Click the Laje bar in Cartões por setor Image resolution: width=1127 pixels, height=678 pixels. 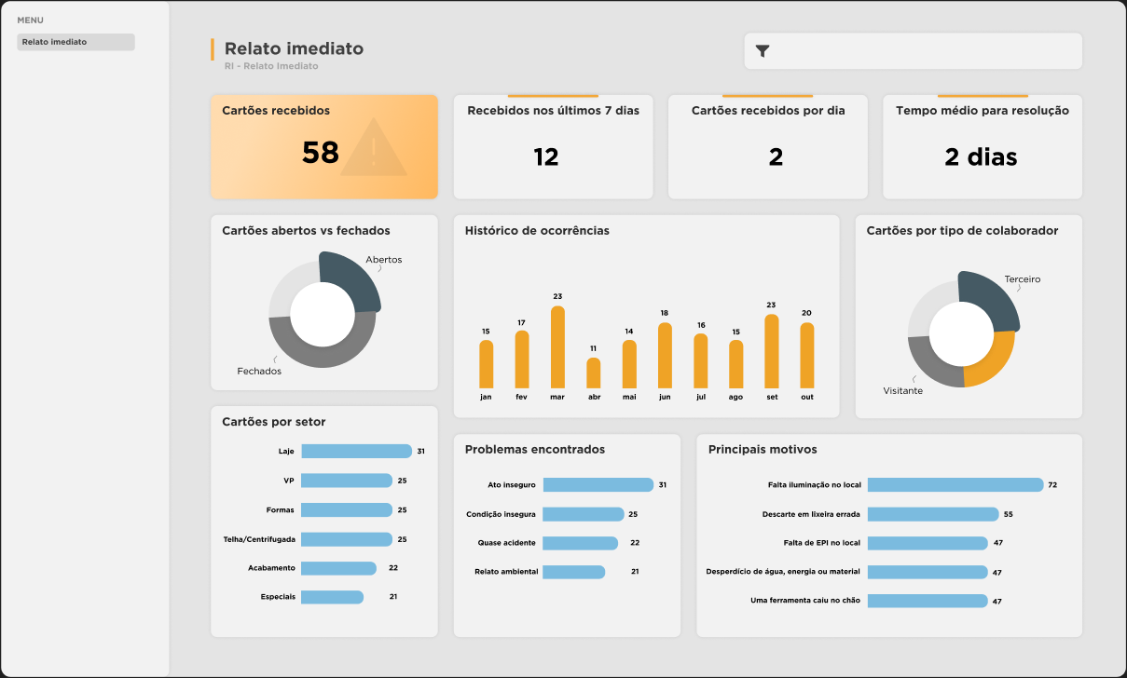[356, 451]
